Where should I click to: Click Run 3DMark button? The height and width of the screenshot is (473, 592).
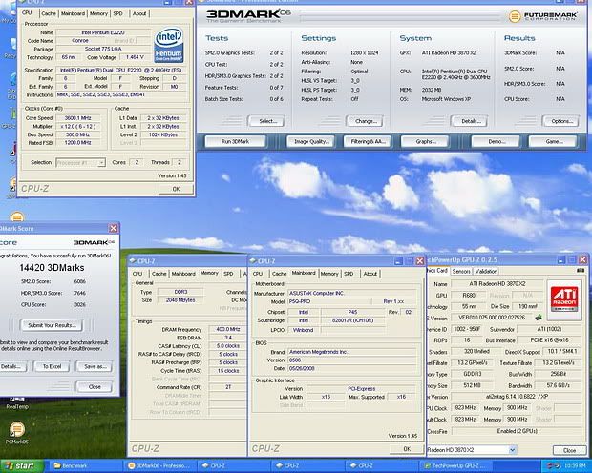[x=235, y=142]
